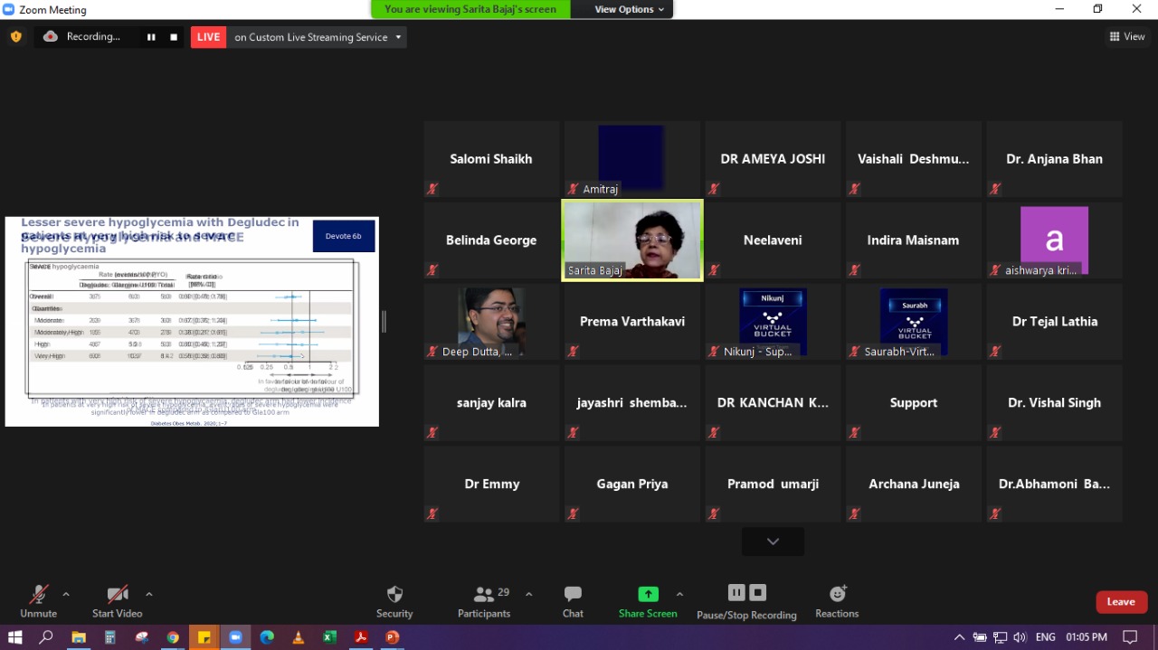Toggle Pause/Stop Recording in bottom toolbar
Viewport: 1158px width, 650px height.
click(746, 602)
